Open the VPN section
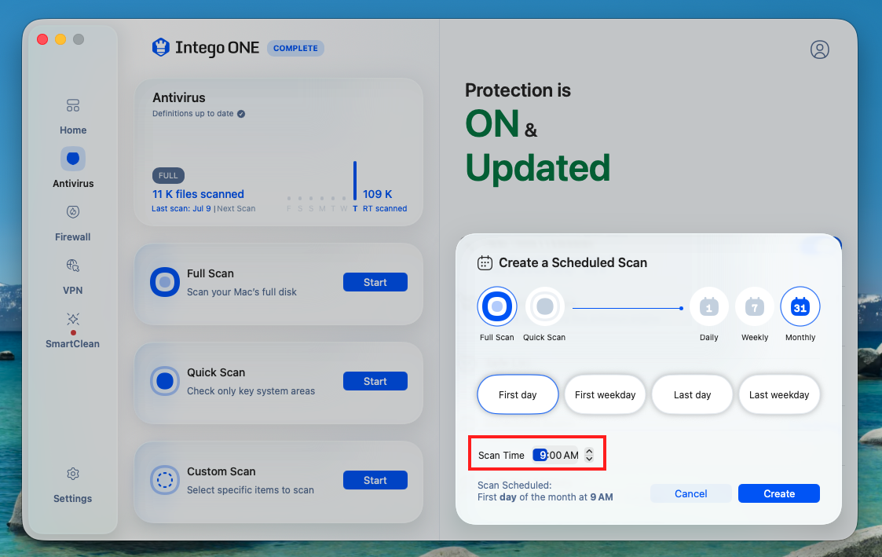Viewport: 882px width, 557px height. tap(73, 277)
